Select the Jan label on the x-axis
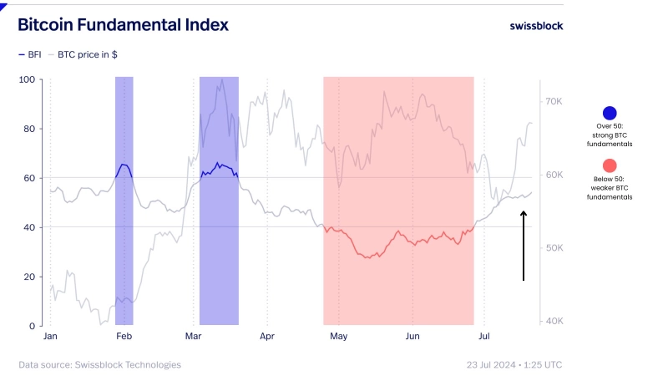668x376 pixels. click(x=51, y=336)
